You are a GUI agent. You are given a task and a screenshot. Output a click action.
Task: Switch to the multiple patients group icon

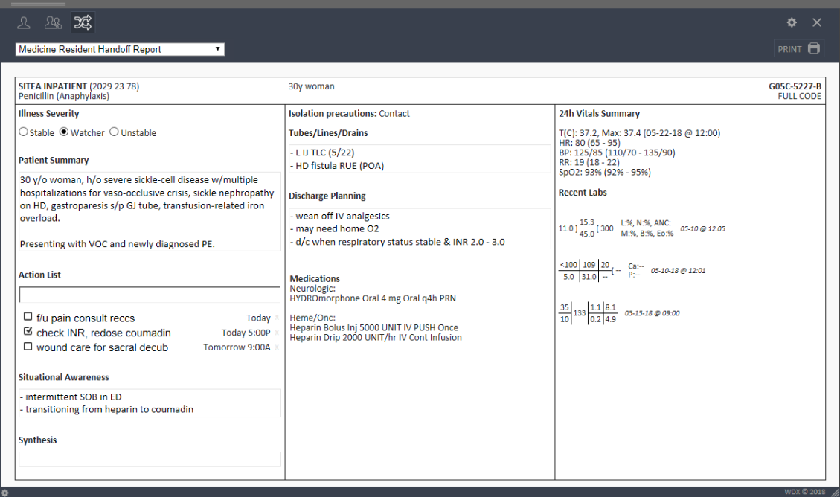point(53,23)
